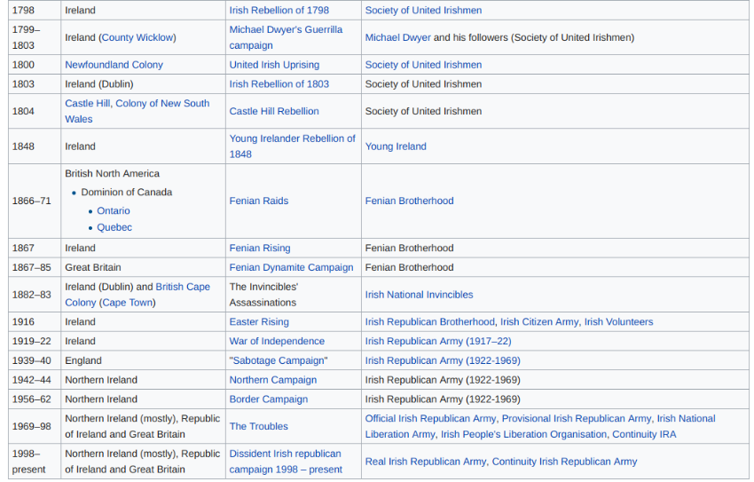The image size is (754, 482).
Task: Select the 'England' cell in 1939–40 row
Action: point(143,360)
